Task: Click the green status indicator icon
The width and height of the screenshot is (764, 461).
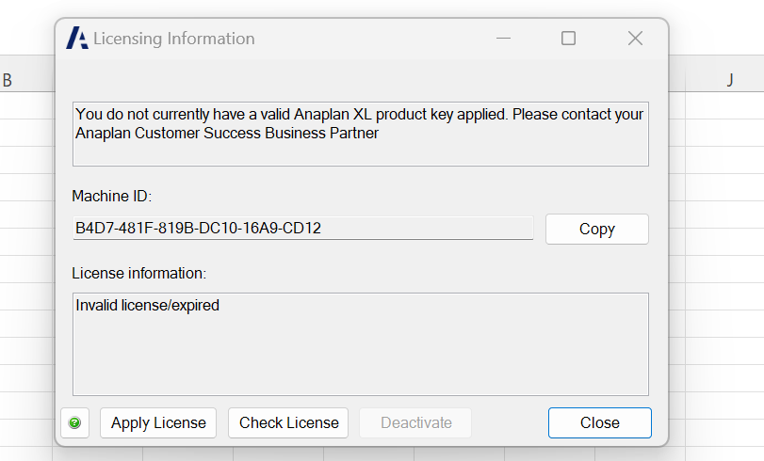Action: point(74,423)
